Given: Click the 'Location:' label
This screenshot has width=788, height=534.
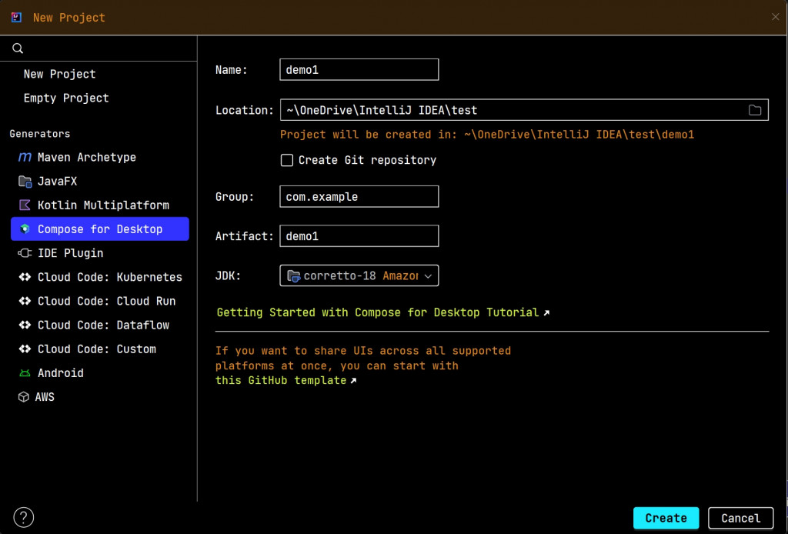Looking at the screenshot, I should [244, 110].
